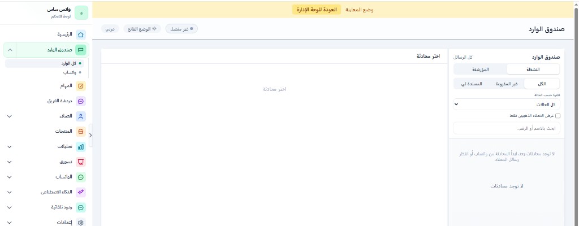Expand the العملاء menu chevron

(10, 116)
